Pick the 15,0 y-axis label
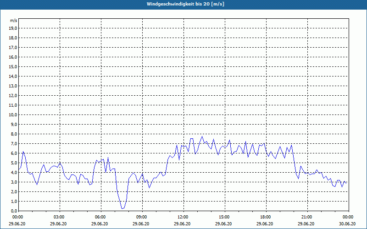The width and height of the screenshot is (367, 229). (13, 66)
